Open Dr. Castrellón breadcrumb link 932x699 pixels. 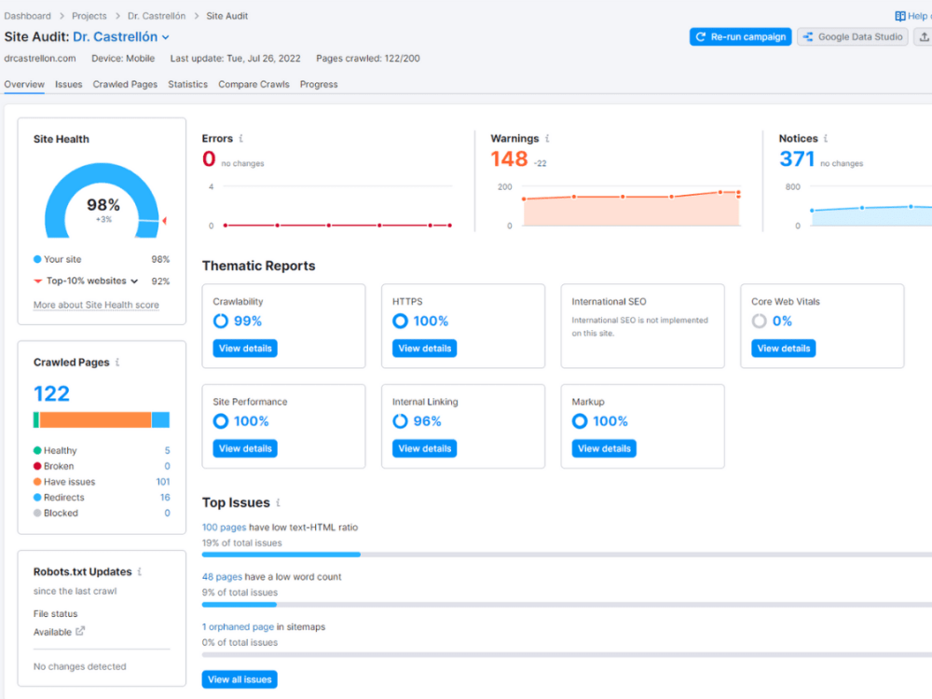click(x=157, y=16)
